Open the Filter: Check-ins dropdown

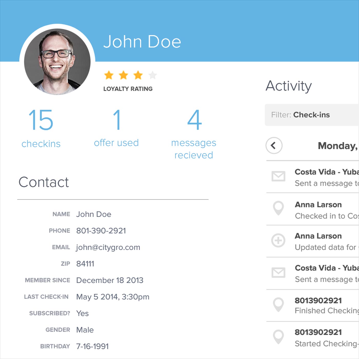tap(312, 115)
